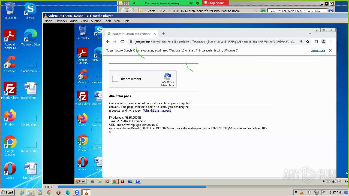The height and width of the screenshot is (196, 349).
Task: Expand Chrome's tab search chevron
Action: 310,34
